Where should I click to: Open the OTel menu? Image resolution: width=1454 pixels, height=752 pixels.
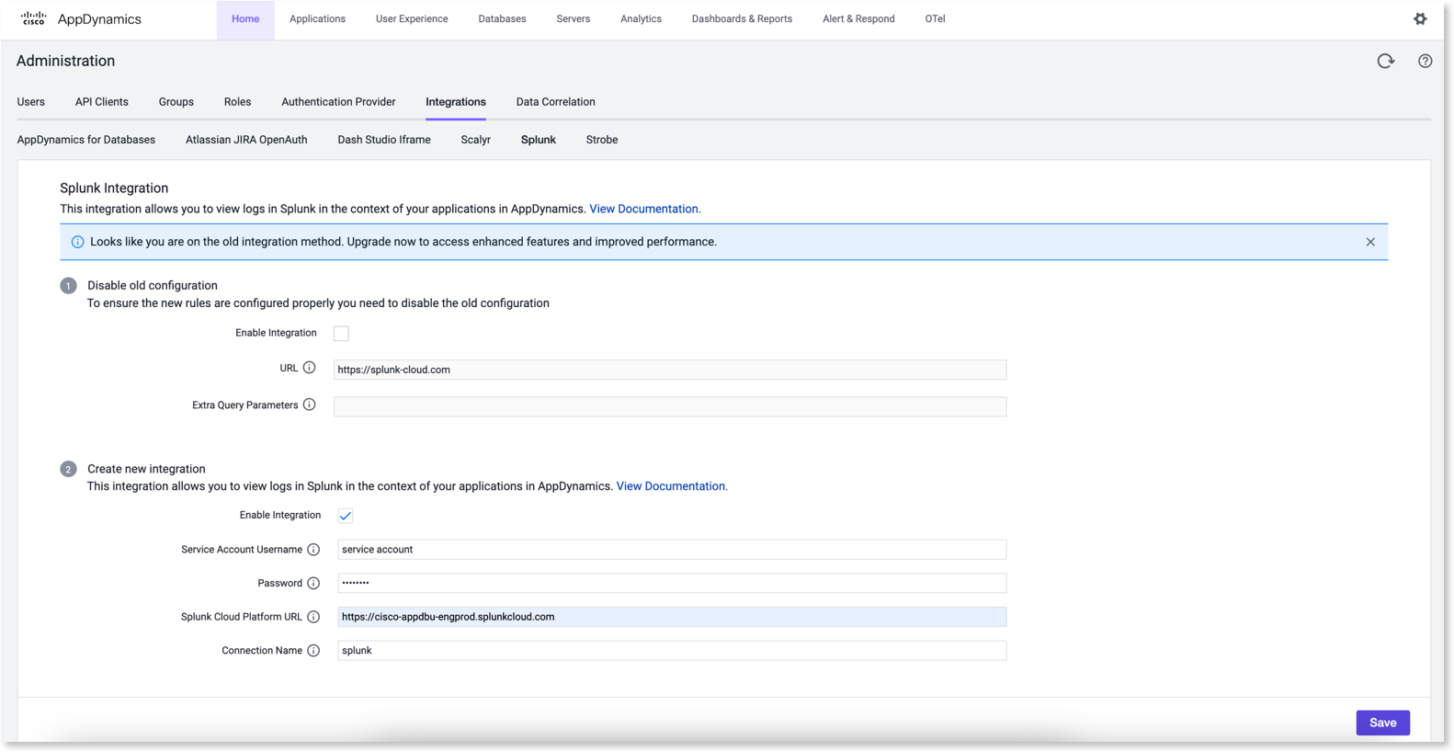pos(935,19)
